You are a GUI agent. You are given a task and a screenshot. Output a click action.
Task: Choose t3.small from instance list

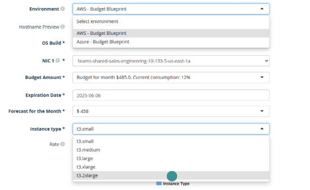(171, 141)
